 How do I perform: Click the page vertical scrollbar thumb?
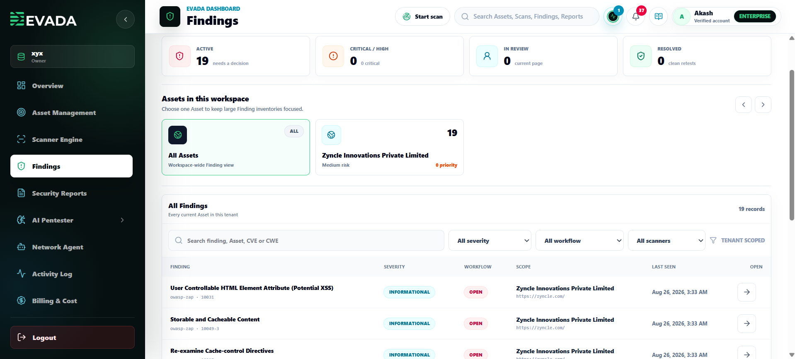tap(792, 145)
